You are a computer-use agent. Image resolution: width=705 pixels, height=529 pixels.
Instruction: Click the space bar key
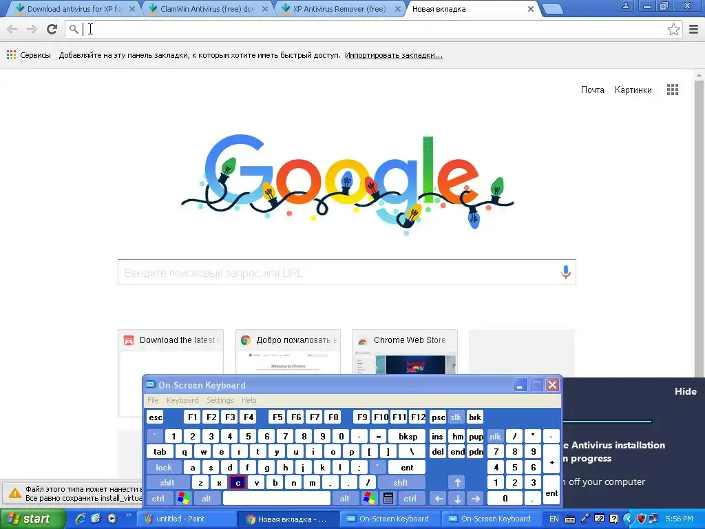[277, 499]
